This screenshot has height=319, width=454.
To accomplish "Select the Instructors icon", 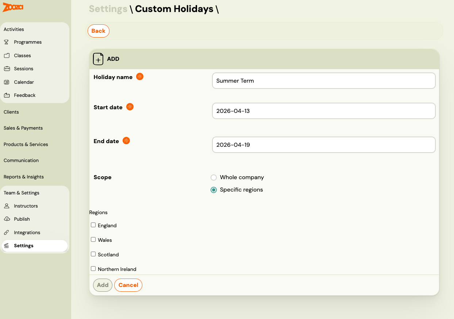I will tap(6, 206).
